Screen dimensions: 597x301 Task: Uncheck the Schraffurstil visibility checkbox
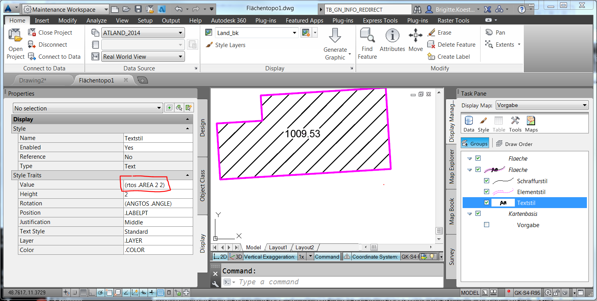[486, 181]
